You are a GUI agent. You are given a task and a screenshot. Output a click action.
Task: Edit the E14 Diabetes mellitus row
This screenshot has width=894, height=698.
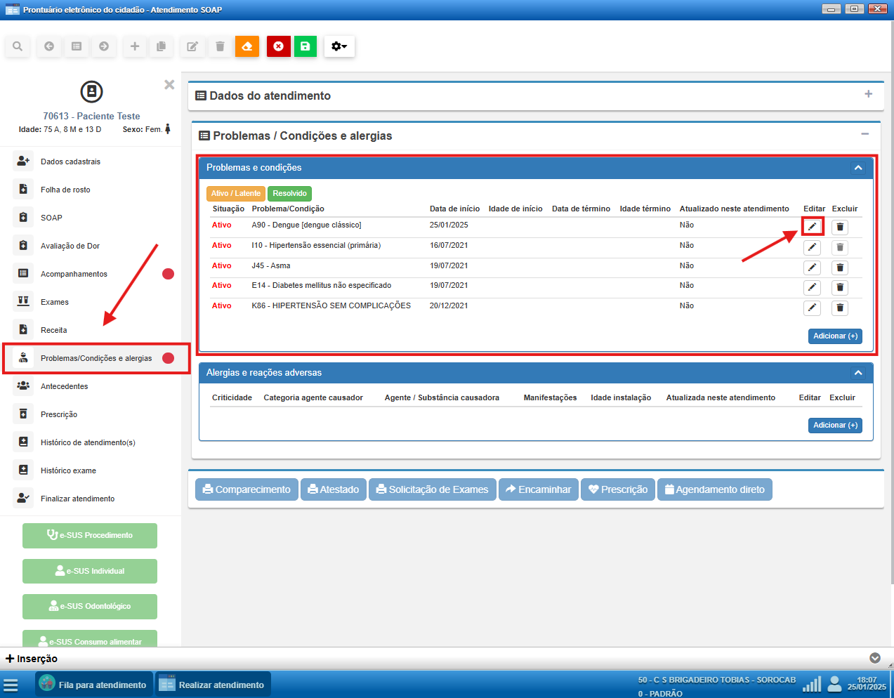[812, 288]
